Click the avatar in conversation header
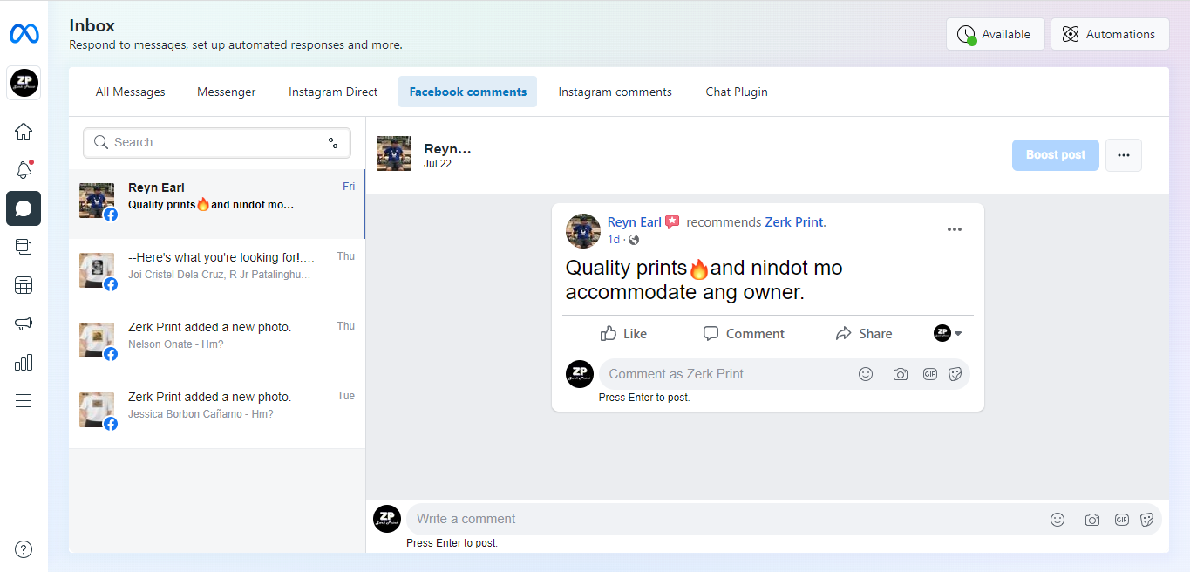Screen dimensions: 1190x572 coord(394,153)
